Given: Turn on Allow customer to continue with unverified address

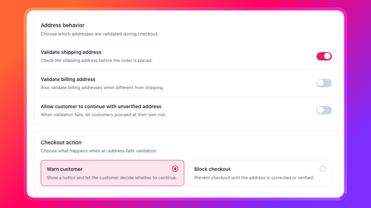Looking at the screenshot, I should (x=324, y=110).
